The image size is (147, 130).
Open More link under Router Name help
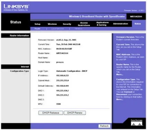[x=120, y=74]
